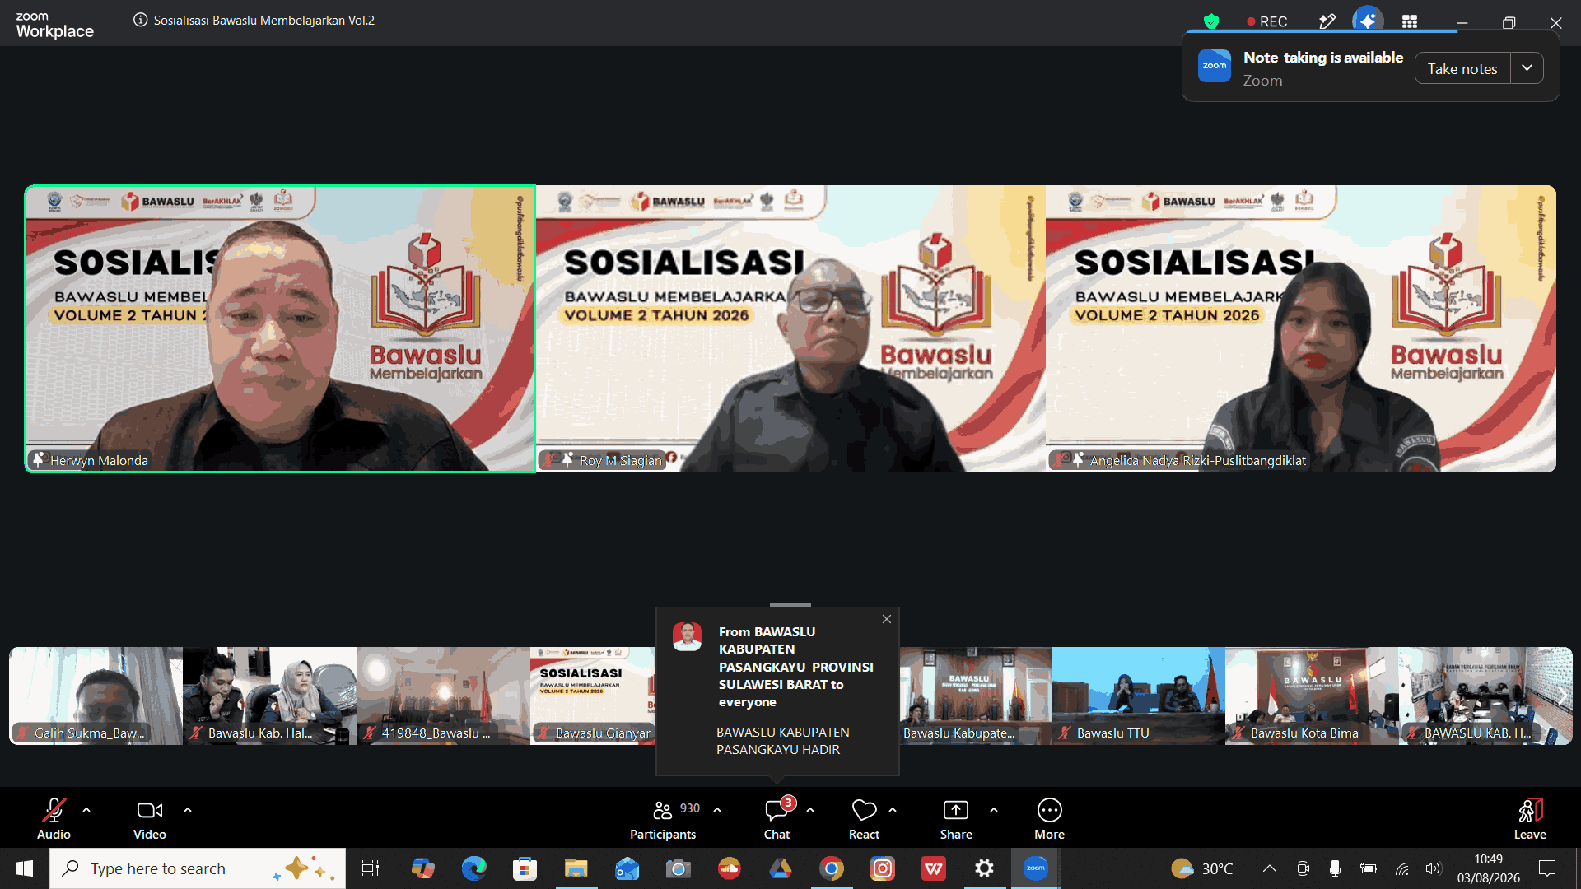The image size is (1581, 889).
Task: Select the Bawaslu TTU thumbnail
Action: pos(1138,696)
